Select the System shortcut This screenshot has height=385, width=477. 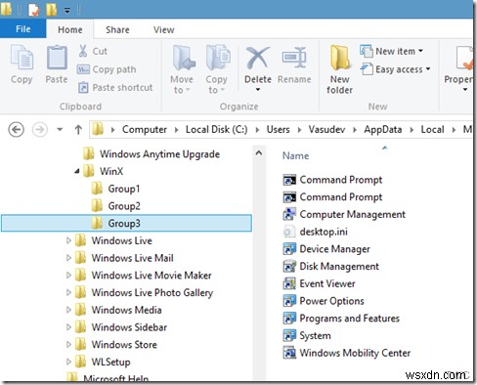[307, 335]
